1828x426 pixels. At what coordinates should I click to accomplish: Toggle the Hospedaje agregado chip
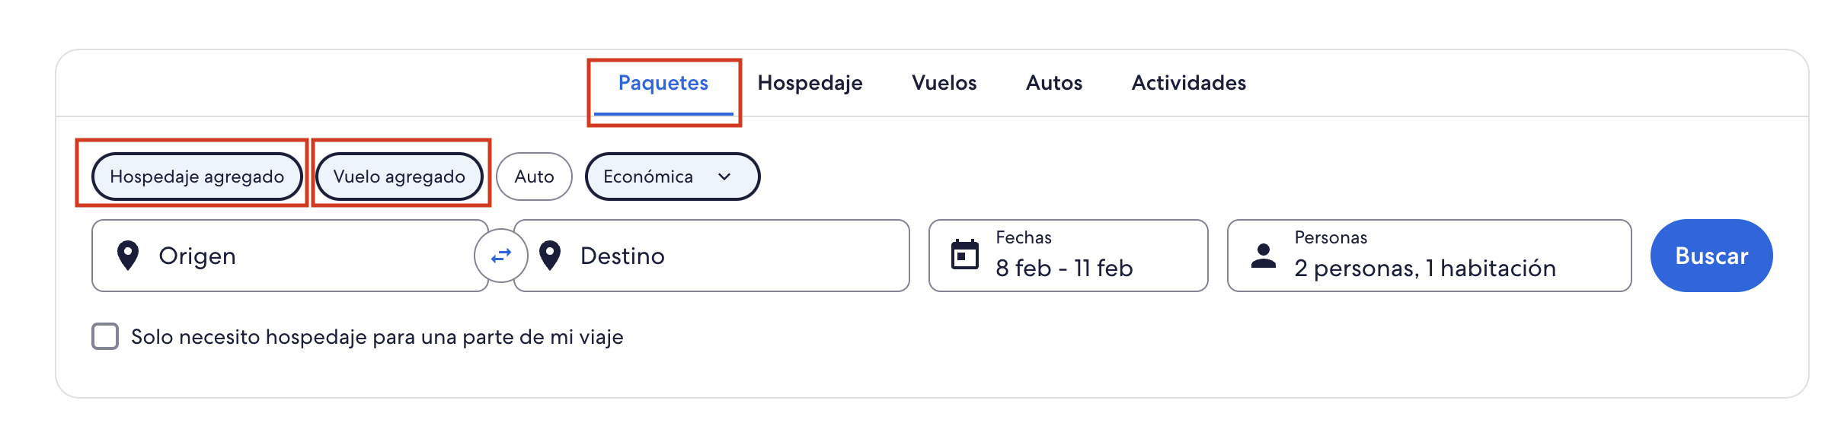pyautogui.click(x=197, y=176)
